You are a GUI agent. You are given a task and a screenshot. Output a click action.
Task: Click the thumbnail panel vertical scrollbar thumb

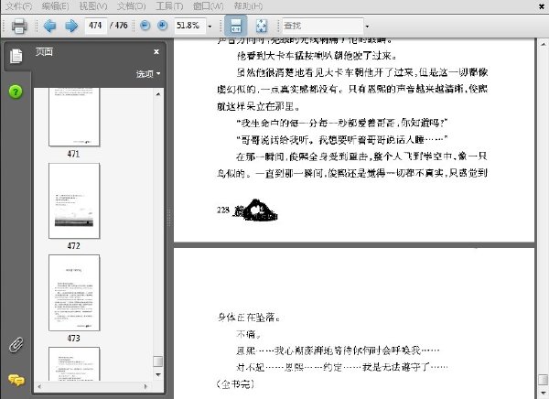coord(158,361)
